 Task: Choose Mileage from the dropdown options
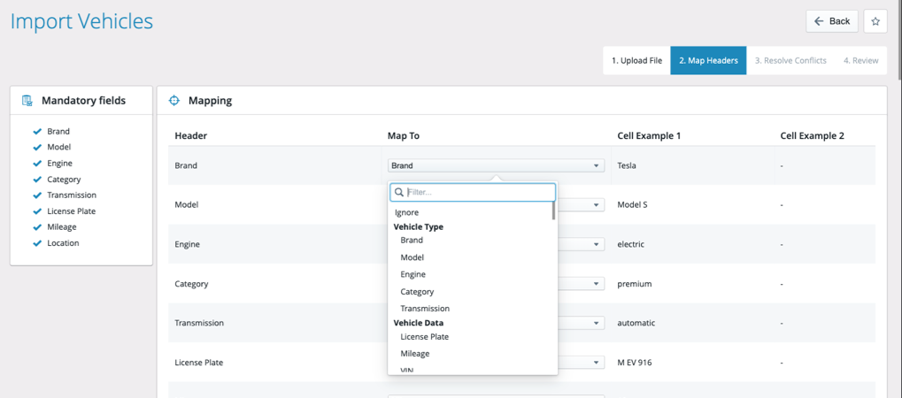click(414, 354)
